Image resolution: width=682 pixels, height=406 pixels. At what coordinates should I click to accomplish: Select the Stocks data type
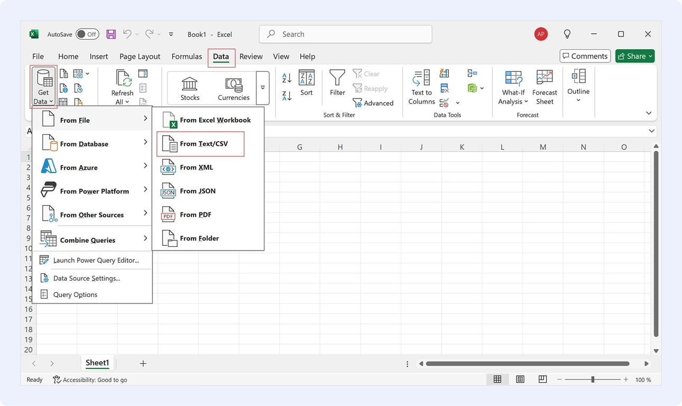(x=190, y=88)
